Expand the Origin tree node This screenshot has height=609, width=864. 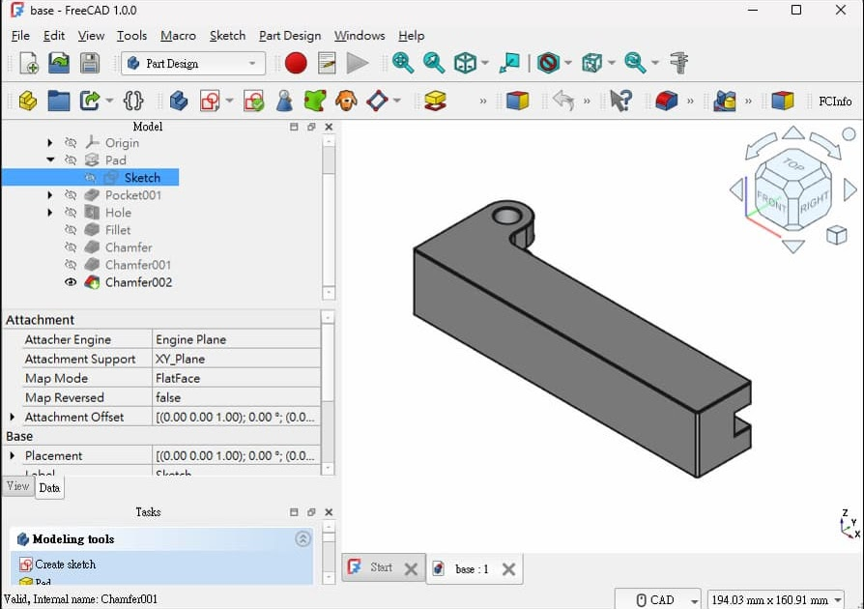coord(50,143)
